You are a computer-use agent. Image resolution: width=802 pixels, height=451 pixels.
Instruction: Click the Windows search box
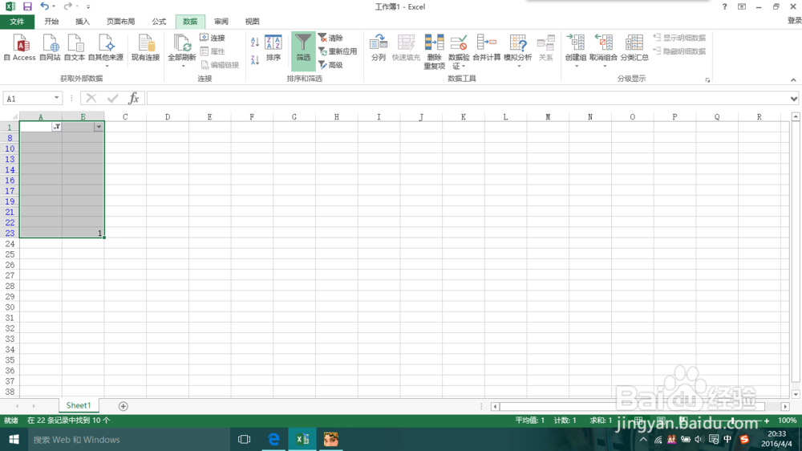(129, 439)
